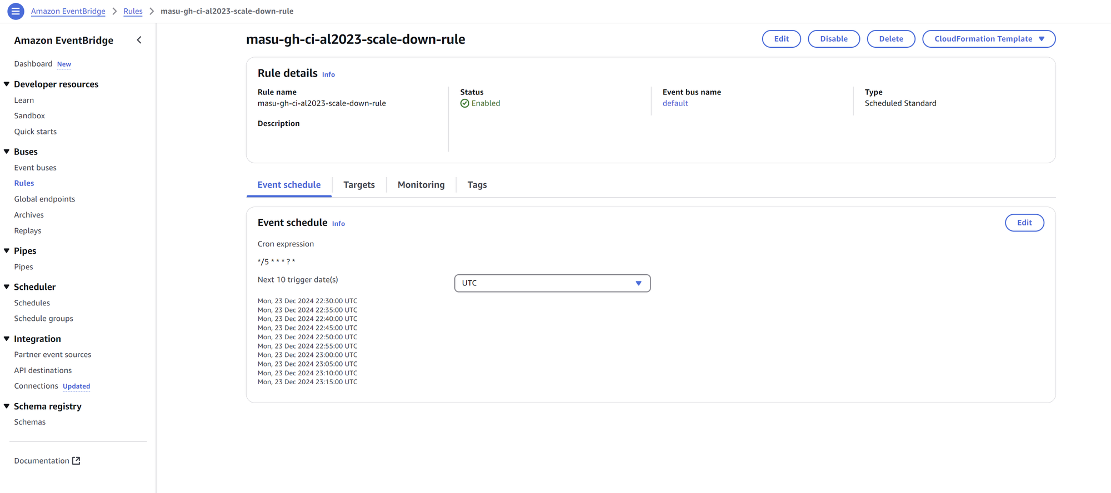The width and height of the screenshot is (1111, 493).
Task: Switch to the Monitoring tab
Action: (421, 185)
